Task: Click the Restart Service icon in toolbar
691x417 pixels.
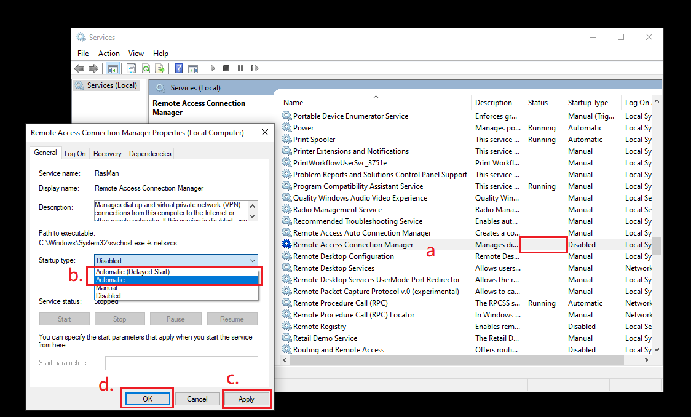Action: coord(255,68)
